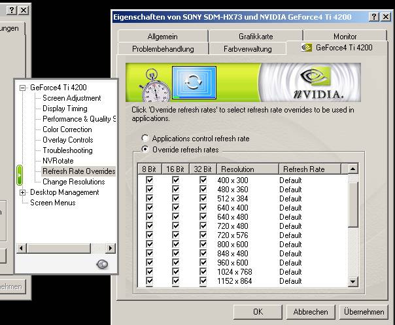395x325 pixels.
Task: Uncheck 8 Bit for 640 x 480
Action: pyautogui.click(x=149, y=216)
